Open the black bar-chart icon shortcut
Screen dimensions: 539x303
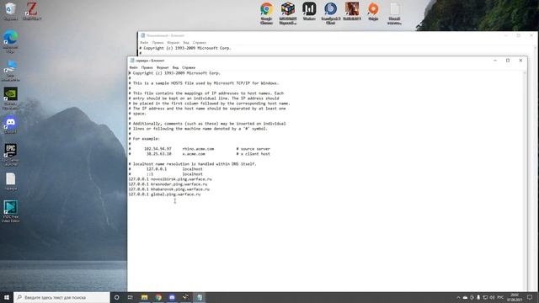click(x=309, y=11)
